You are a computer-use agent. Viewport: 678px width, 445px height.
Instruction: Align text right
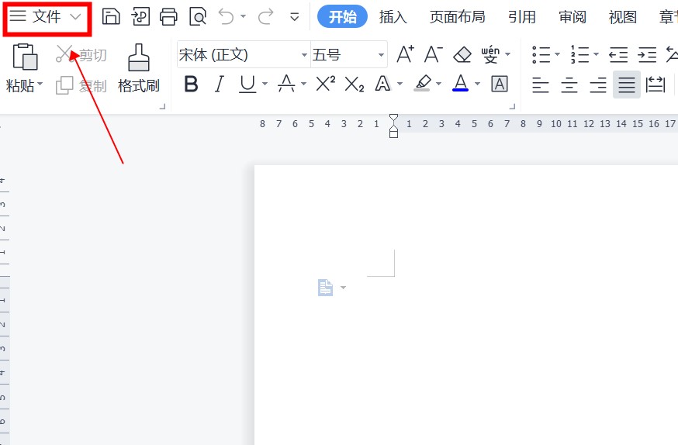point(598,85)
